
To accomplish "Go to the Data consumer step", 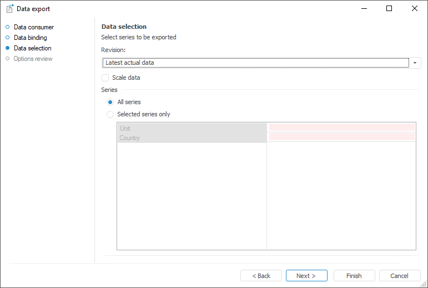I will (34, 27).
